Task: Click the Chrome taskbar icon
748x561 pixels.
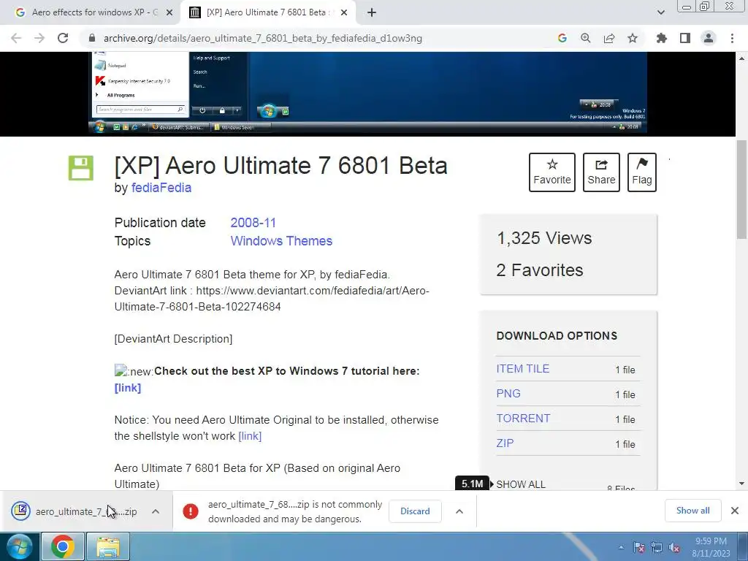Action: pos(63,546)
